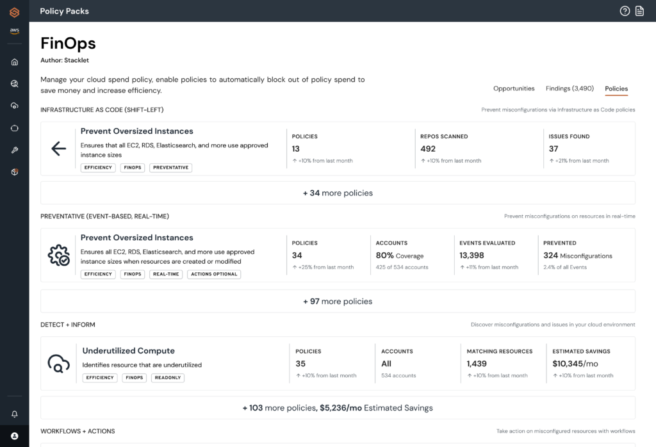Select the Policies tab
The image size is (656, 447).
(616, 88)
